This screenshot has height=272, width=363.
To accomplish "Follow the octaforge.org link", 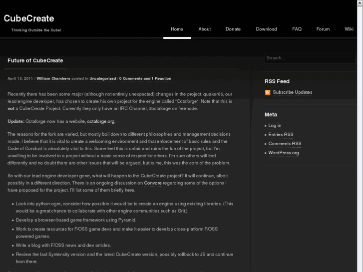I will point(101,122).
